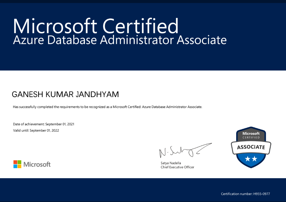The image size is (286, 202).
Task: Click the left star on the badge
Action: coord(247,159)
